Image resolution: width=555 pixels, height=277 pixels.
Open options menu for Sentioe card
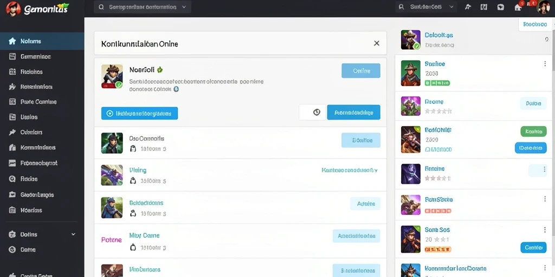pos(545,64)
